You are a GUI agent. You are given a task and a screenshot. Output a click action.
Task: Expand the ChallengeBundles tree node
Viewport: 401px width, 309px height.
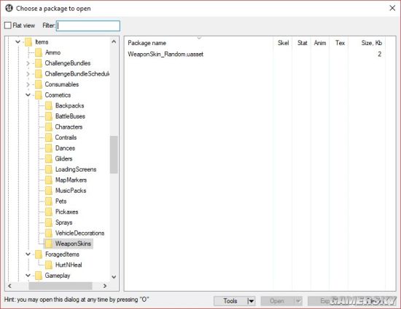pyautogui.click(x=28, y=63)
